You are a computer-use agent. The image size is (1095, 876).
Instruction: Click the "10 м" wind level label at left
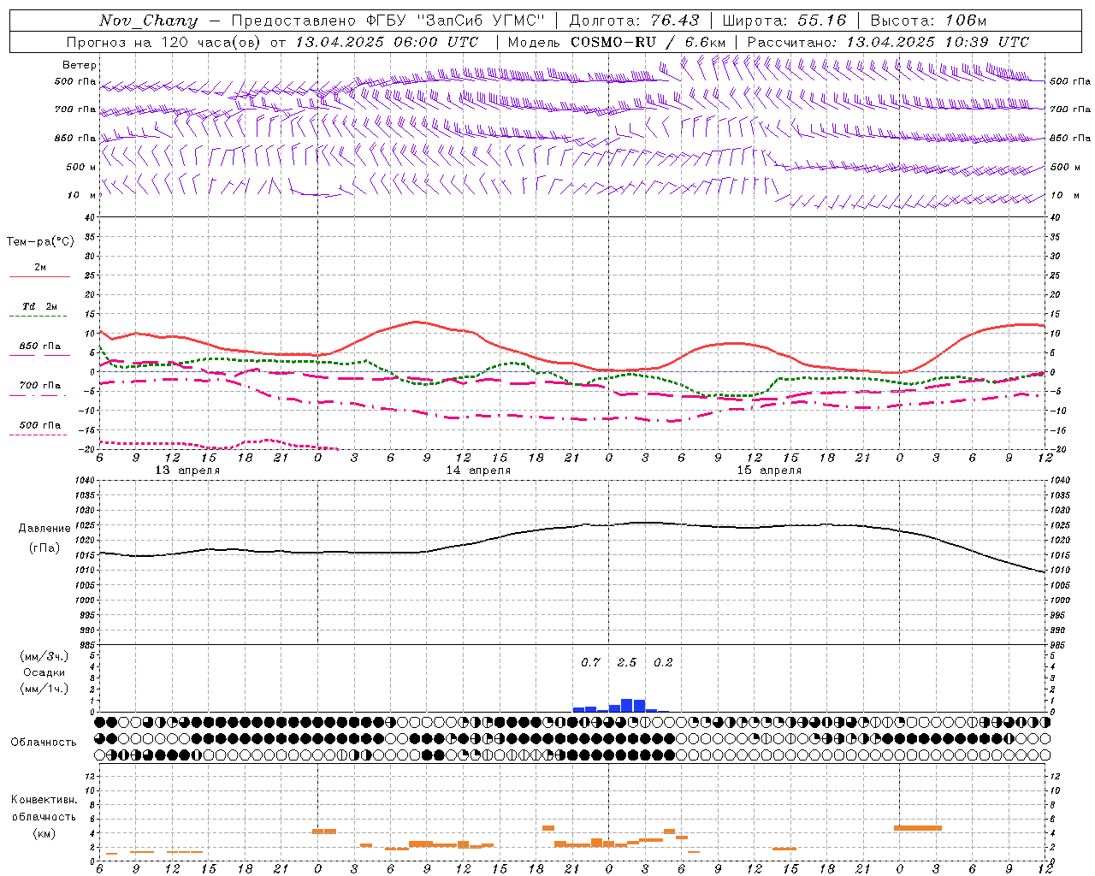[x=82, y=195]
